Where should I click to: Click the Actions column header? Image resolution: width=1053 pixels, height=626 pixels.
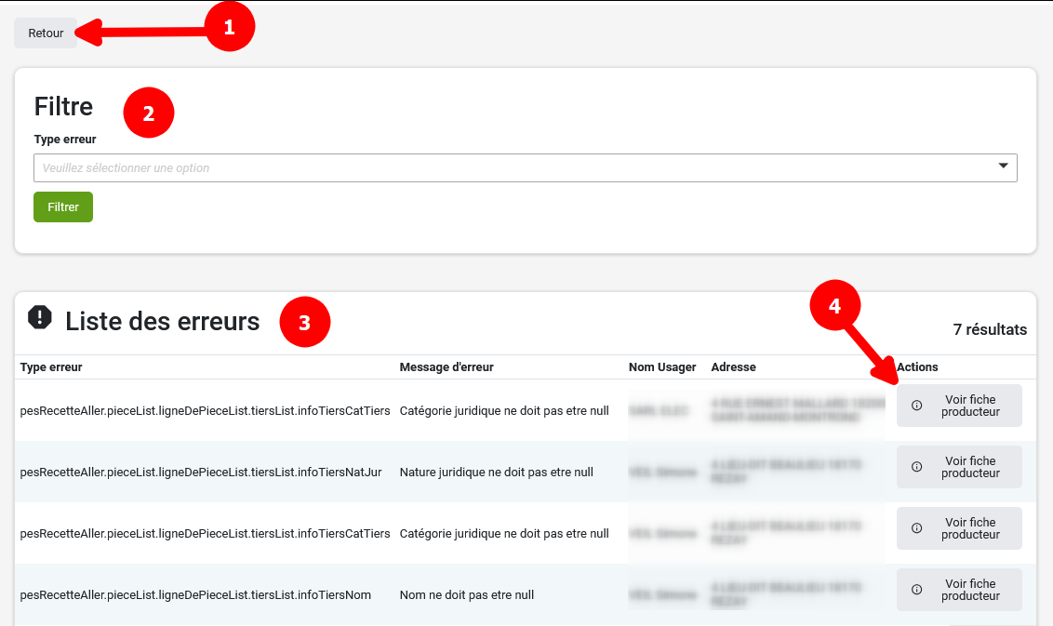tap(917, 367)
